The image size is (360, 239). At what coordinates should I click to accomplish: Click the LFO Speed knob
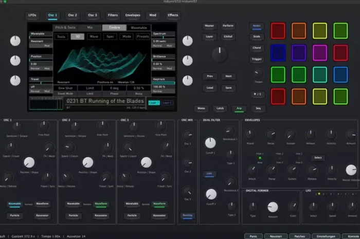(332, 207)
